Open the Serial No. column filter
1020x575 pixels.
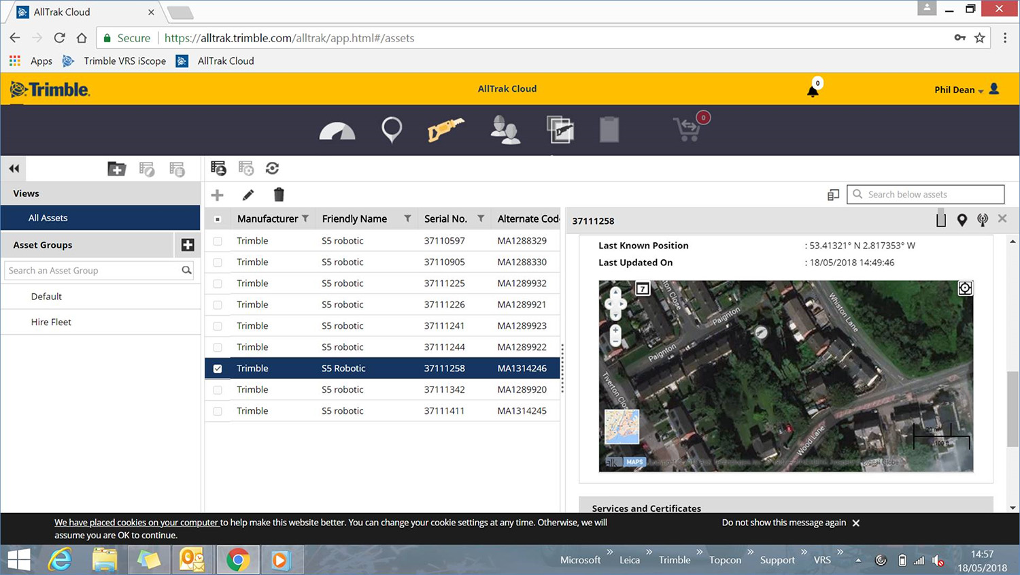(481, 218)
